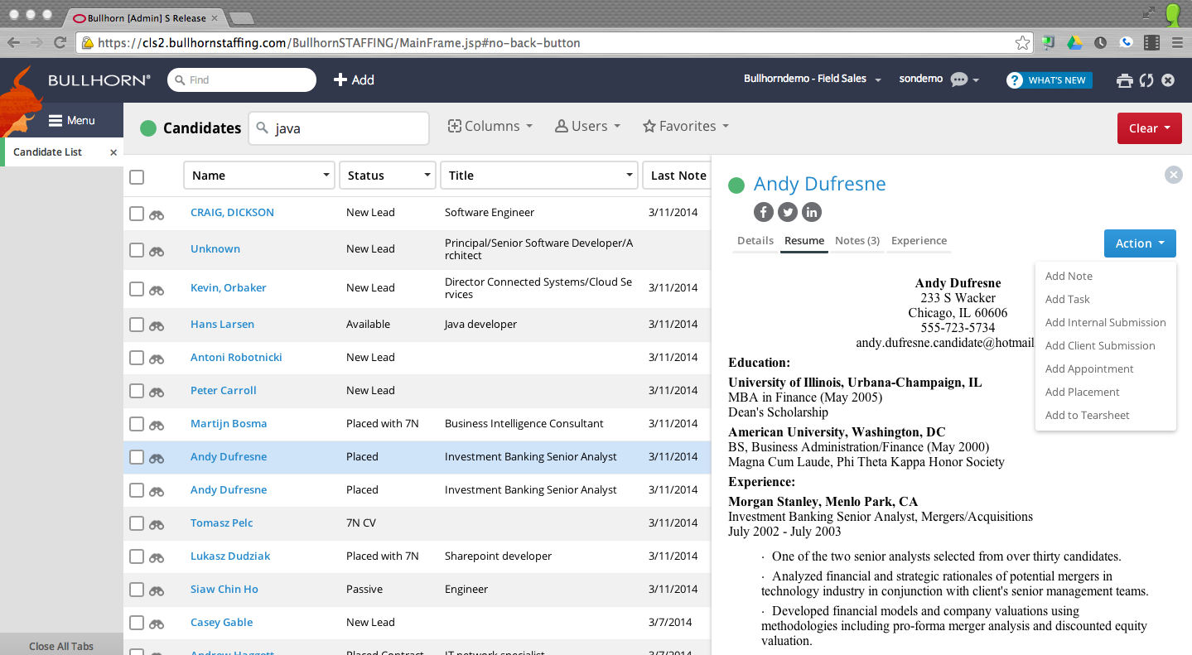This screenshot has height=655, width=1192.
Task: Check the box for Antoni Robotnicki
Action: click(137, 359)
